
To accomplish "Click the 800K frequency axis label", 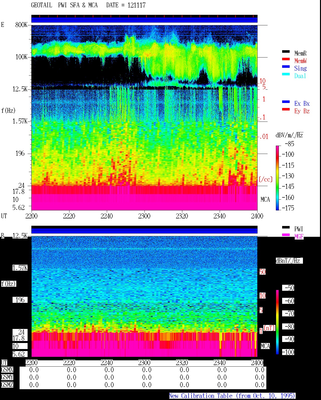I will (x=21, y=25).
